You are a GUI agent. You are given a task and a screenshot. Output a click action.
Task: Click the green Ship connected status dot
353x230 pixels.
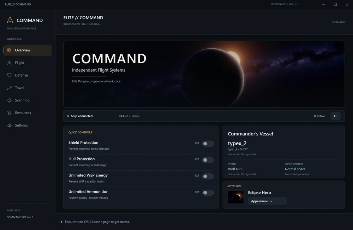(x=68, y=116)
